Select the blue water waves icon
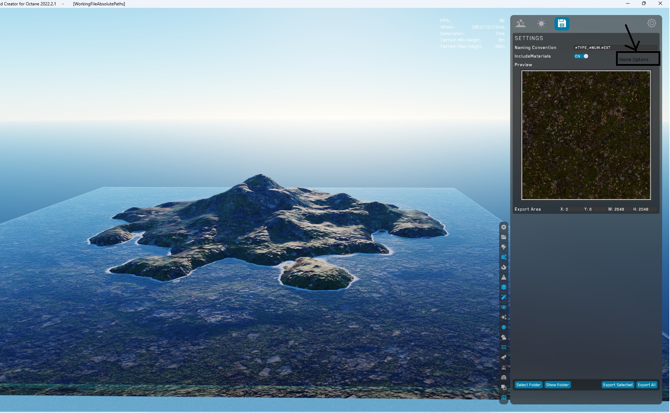 (504, 347)
